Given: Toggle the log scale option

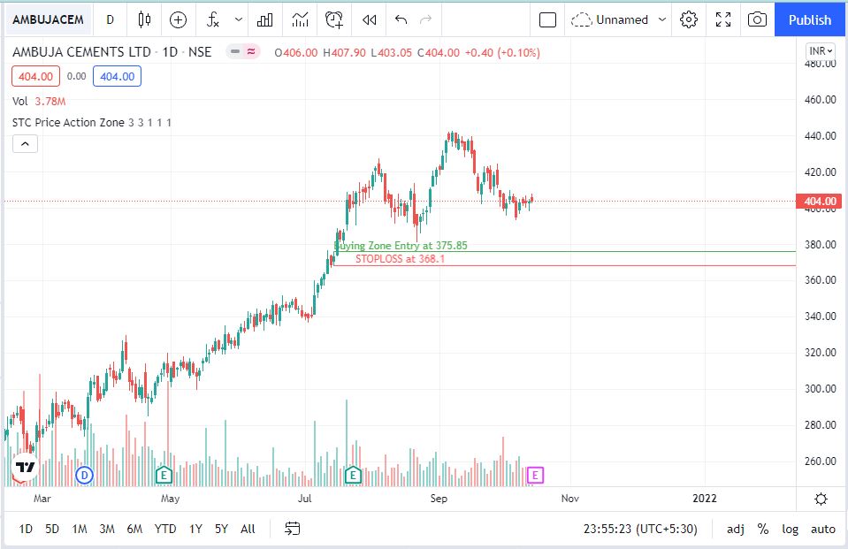Looking at the screenshot, I should (790, 529).
